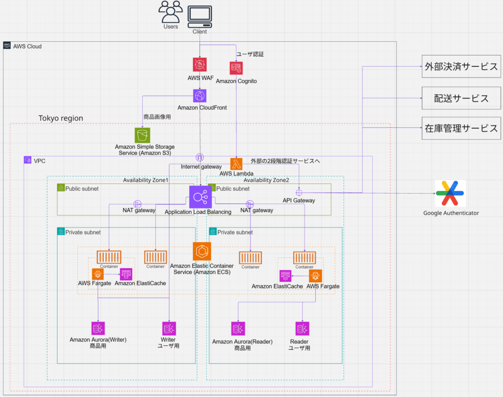The width and height of the screenshot is (503, 397).
Task: Select AWS Fargate icon in Zone2 private subnet
Action: coord(315,276)
